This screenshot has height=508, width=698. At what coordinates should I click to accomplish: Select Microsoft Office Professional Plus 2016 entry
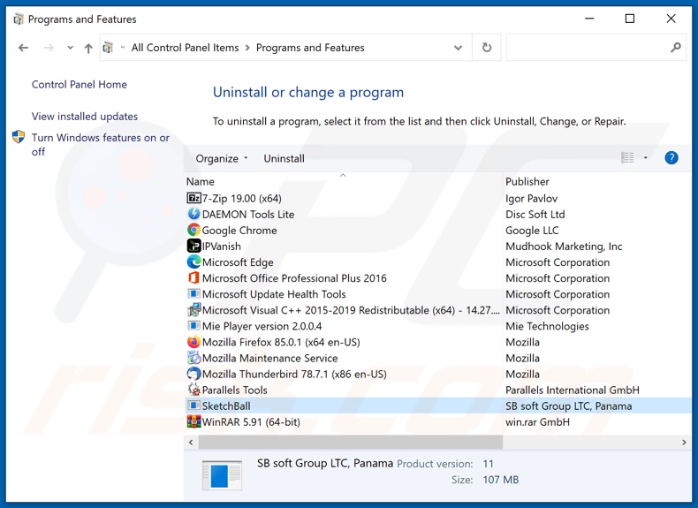point(294,278)
